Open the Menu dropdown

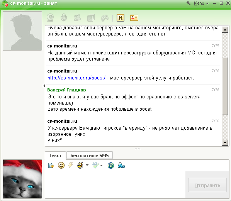click(201, 3)
